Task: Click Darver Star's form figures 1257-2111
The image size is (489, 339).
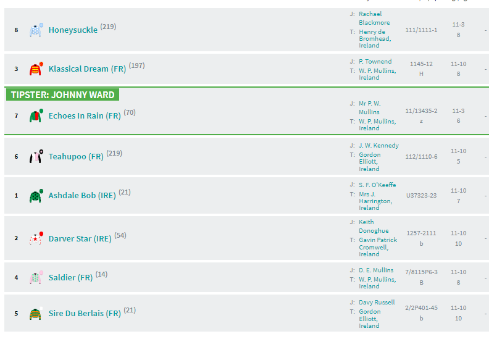Action: coord(421,233)
